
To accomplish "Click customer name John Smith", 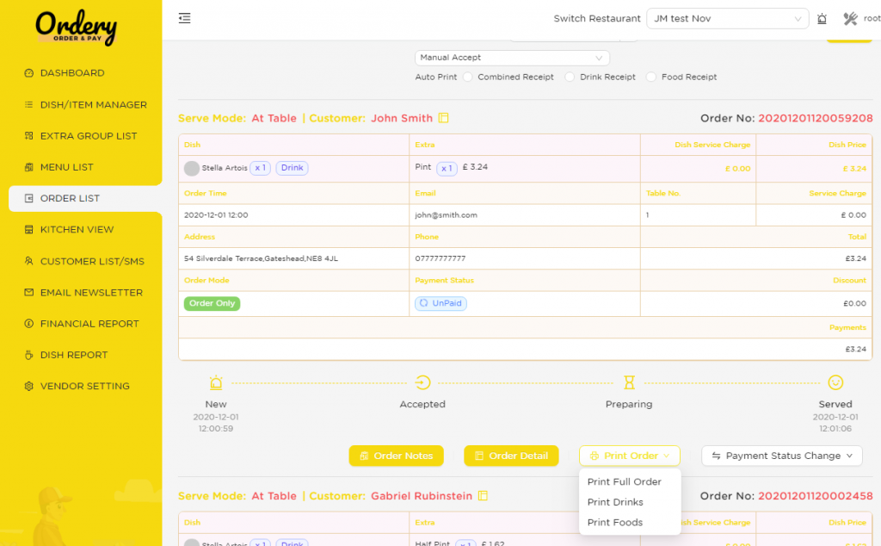I will (x=402, y=118).
